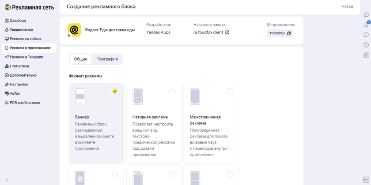
Task: Click the thumbs-up feedback icon
Action: pyautogui.click(x=366, y=15)
